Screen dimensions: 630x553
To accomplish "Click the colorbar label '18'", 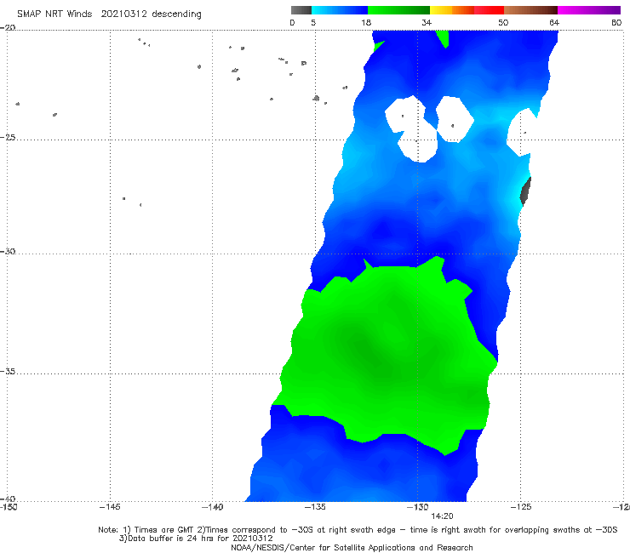I will (x=366, y=22).
